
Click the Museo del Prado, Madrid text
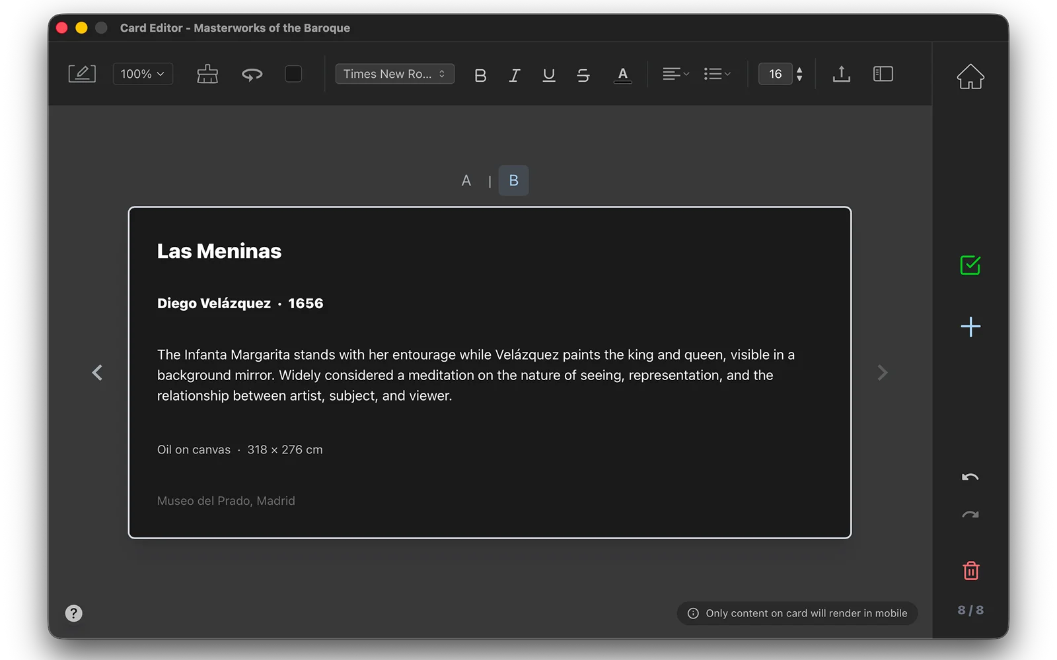click(226, 501)
